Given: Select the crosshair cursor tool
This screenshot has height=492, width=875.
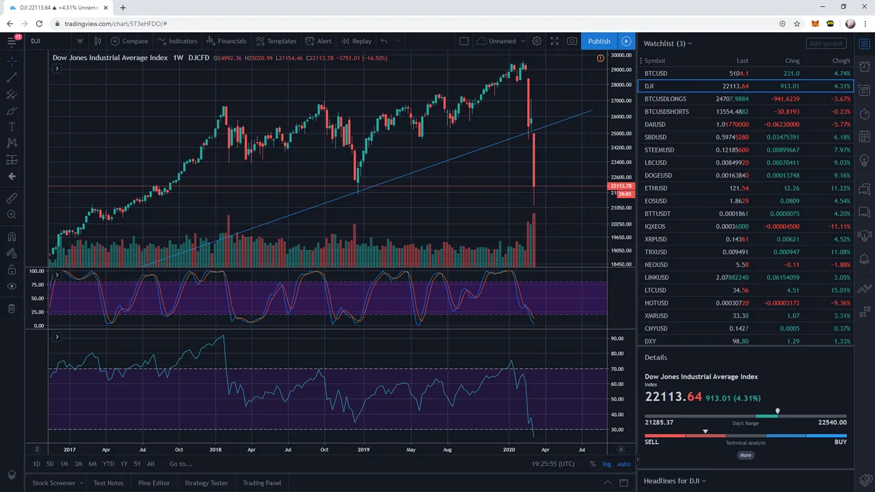Looking at the screenshot, I should point(12,61).
